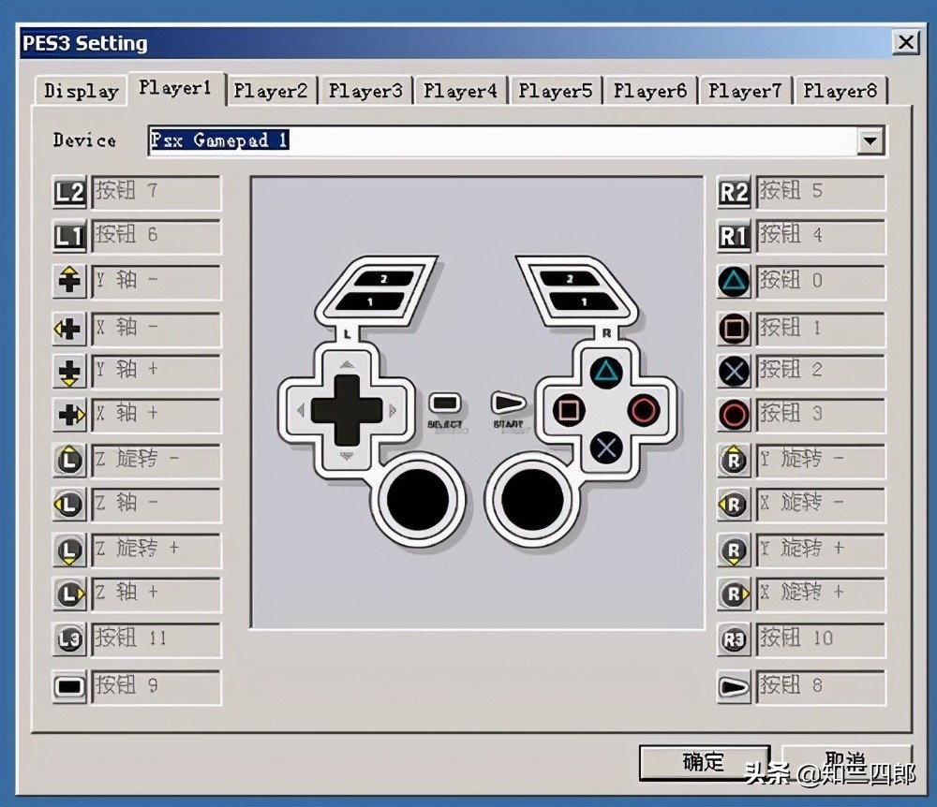Click the R2 mapping field 按钮 5

point(819,193)
